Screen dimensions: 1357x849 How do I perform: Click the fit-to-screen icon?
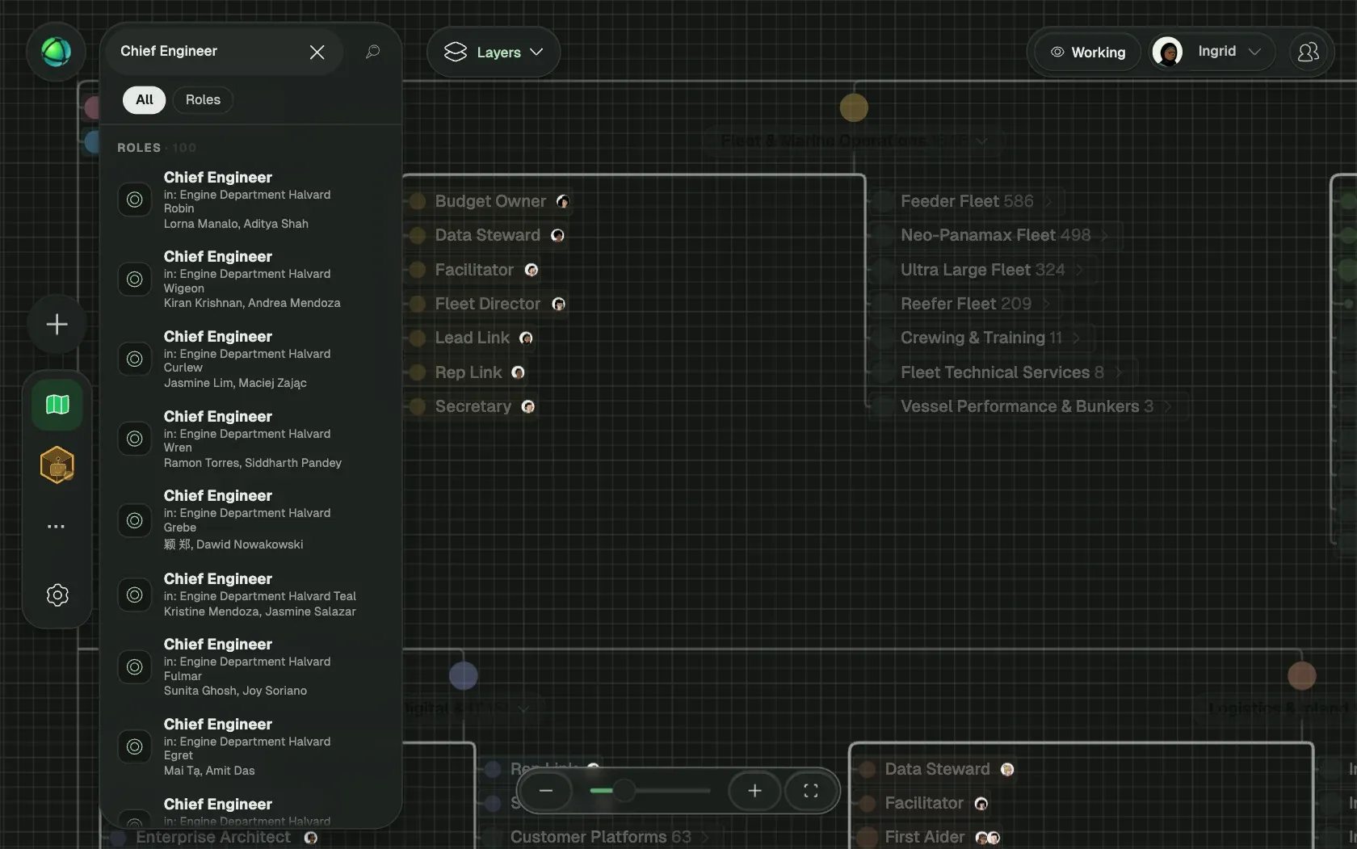811,791
